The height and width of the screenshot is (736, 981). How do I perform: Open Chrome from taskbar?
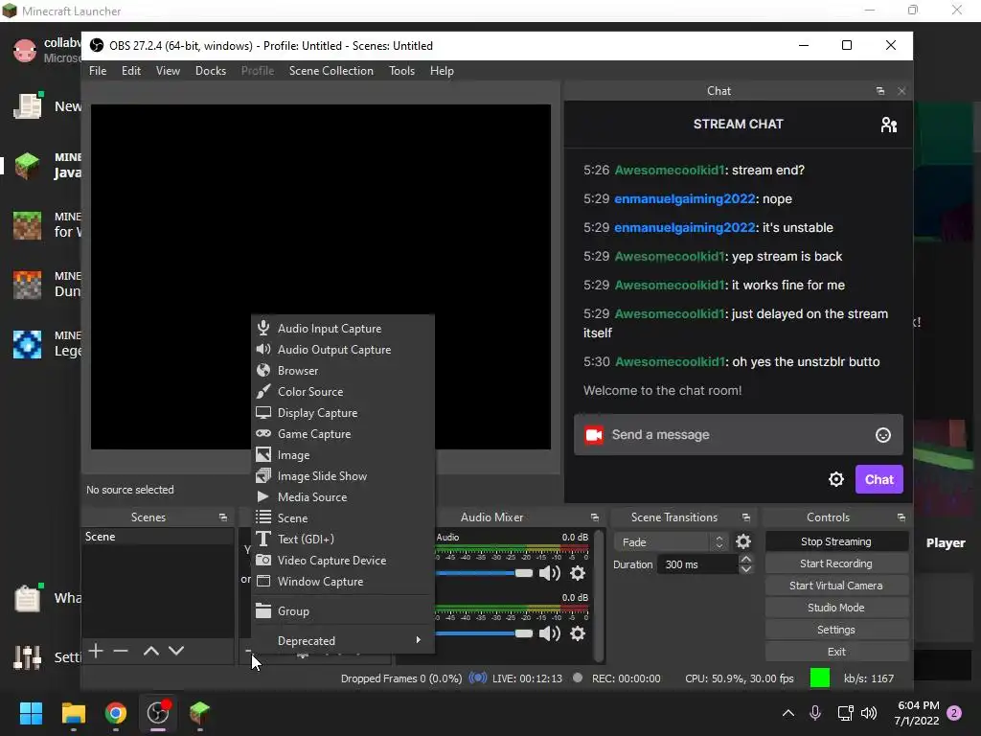(116, 713)
